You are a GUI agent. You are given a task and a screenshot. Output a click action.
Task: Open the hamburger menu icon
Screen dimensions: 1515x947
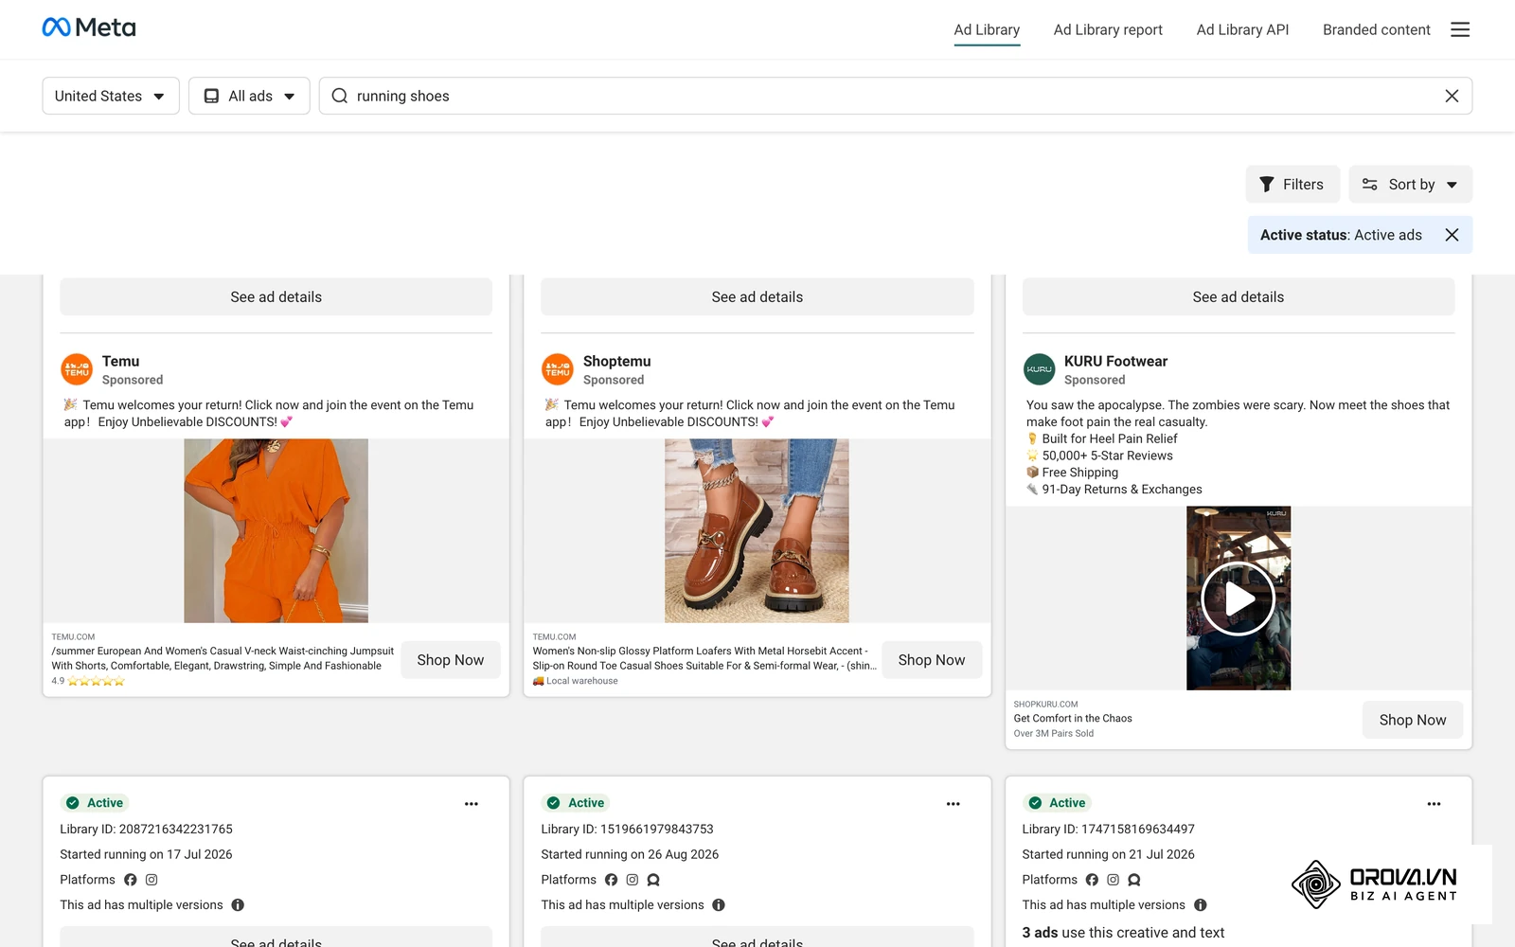pyautogui.click(x=1460, y=29)
